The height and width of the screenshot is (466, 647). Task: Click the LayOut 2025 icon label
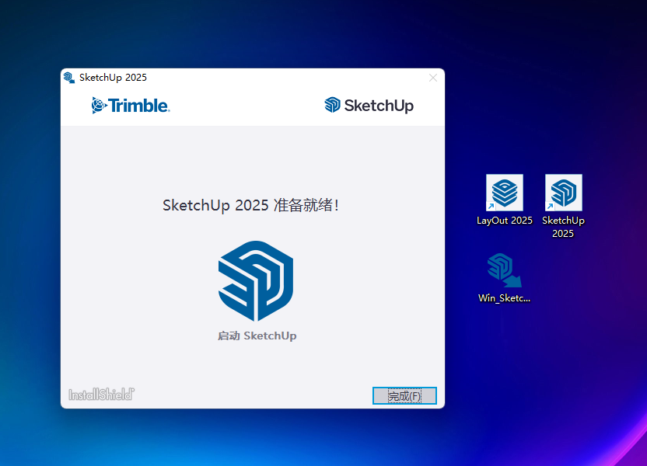tap(505, 221)
